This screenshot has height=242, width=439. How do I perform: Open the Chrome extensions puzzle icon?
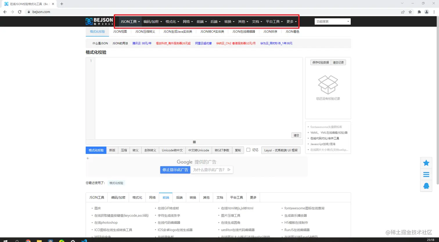click(419, 12)
